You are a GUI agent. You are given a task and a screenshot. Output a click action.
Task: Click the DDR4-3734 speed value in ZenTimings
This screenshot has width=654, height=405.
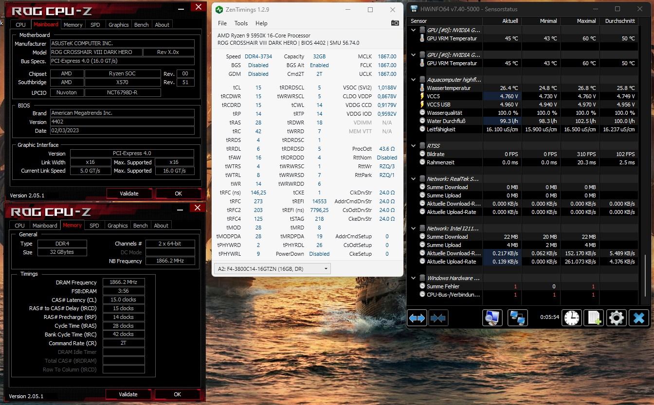click(x=258, y=56)
